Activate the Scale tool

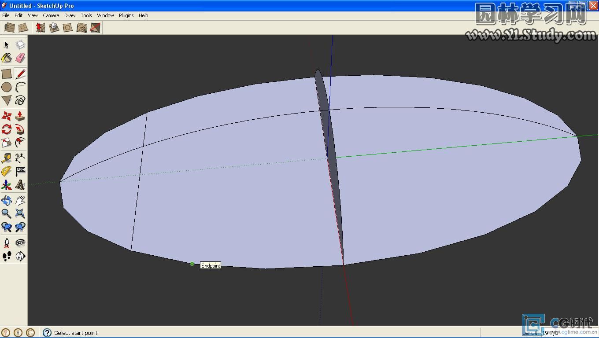point(6,143)
